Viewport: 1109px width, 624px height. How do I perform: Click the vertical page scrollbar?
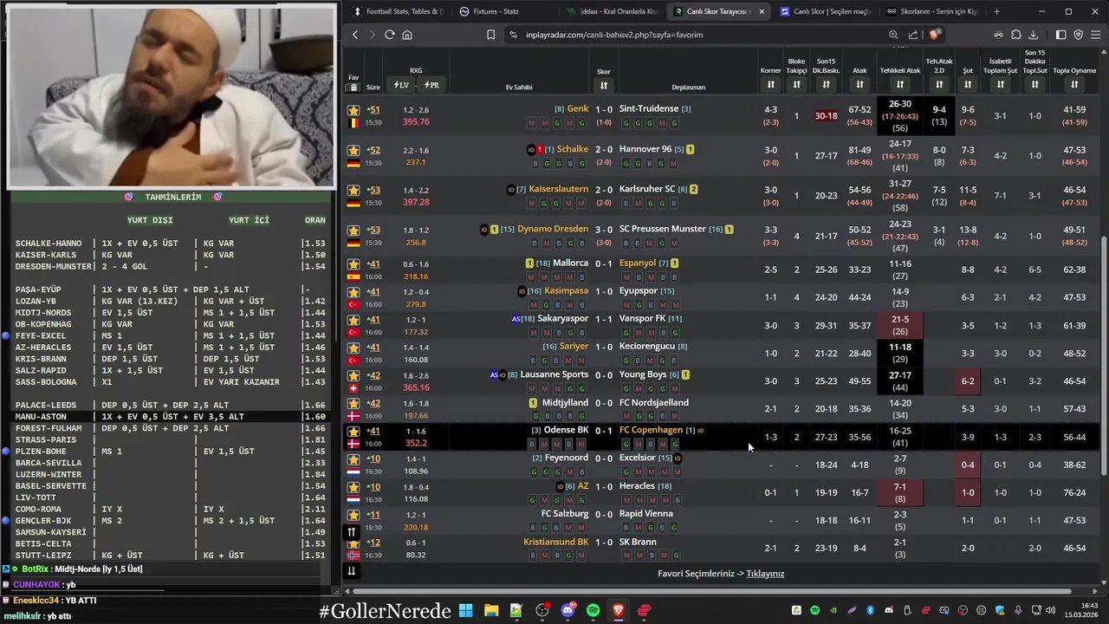tap(1104, 355)
